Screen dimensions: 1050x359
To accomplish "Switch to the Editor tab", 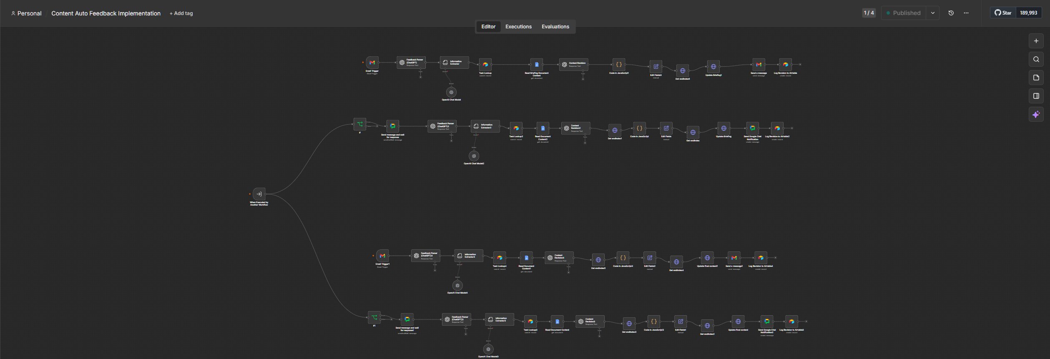I will coord(488,27).
